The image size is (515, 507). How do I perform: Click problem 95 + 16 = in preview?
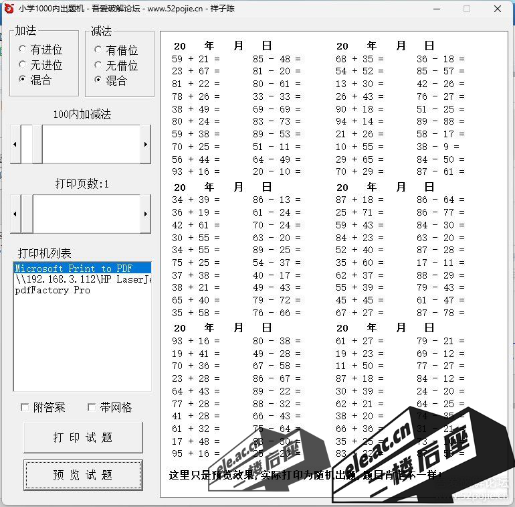coord(196,453)
